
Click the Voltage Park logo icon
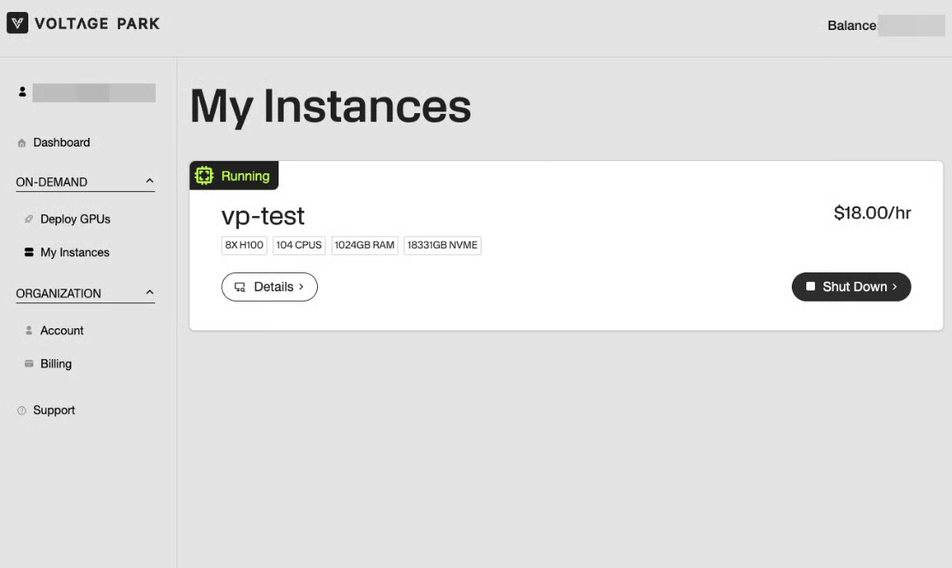tap(17, 23)
